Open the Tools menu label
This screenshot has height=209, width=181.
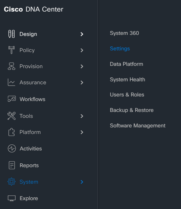26,116
